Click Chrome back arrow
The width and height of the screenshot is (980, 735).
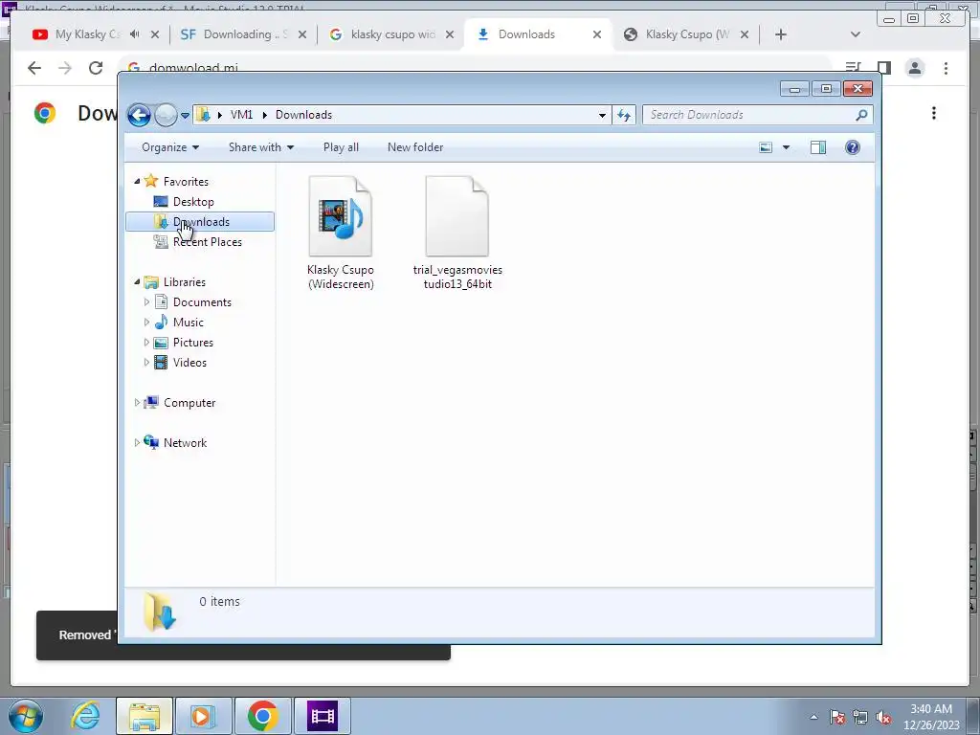pos(34,68)
